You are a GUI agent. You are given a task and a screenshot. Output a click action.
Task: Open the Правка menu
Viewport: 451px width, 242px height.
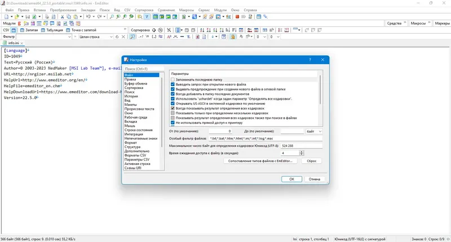coord(24,10)
